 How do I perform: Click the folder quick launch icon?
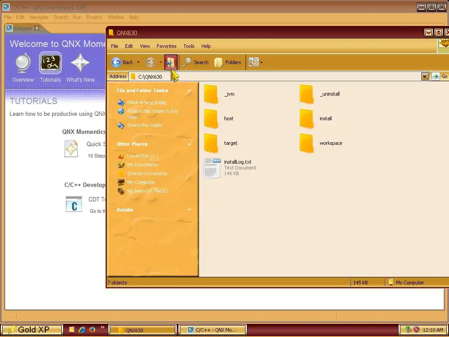click(x=71, y=330)
